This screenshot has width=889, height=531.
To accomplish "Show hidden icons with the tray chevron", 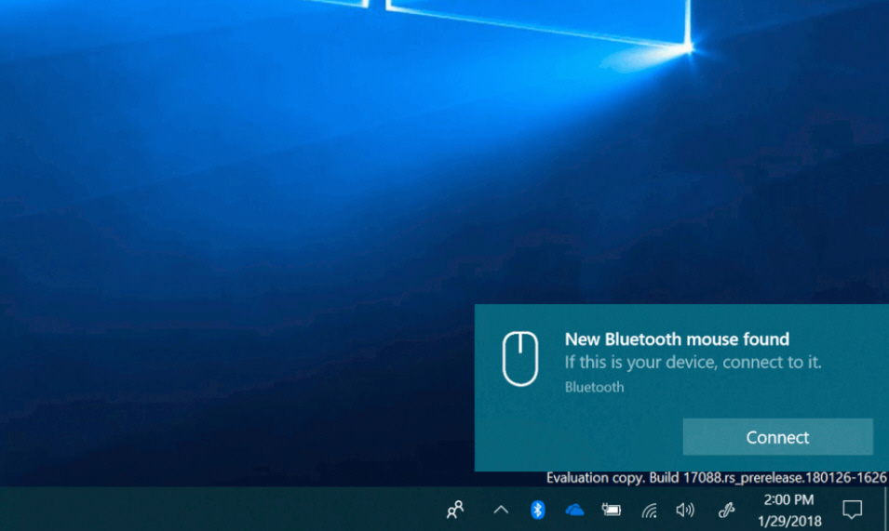I will [501, 510].
